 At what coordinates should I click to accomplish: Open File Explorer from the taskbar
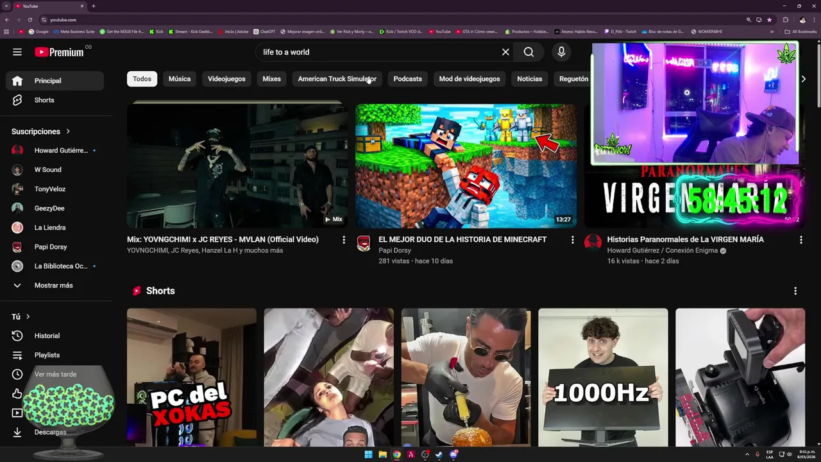(x=382, y=454)
